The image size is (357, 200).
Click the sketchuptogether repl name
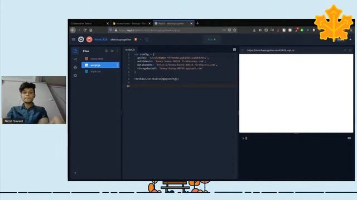pos(121,39)
